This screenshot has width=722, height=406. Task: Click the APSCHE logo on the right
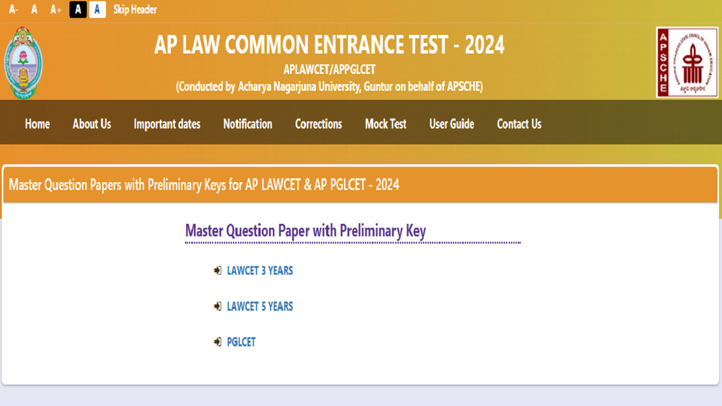[686, 62]
